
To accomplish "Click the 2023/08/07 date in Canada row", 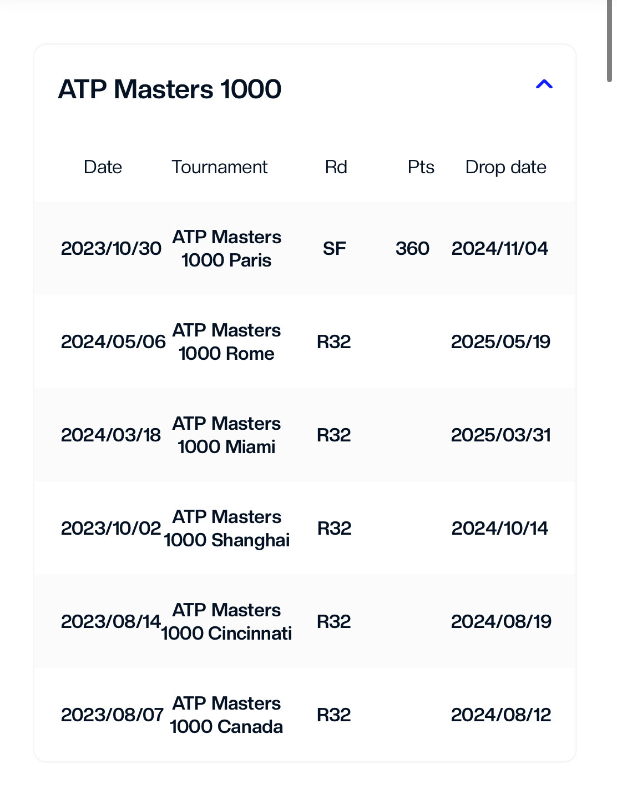I will [112, 715].
